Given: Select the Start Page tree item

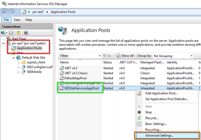Looking at the screenshot, I should click(x=19, y=38).
